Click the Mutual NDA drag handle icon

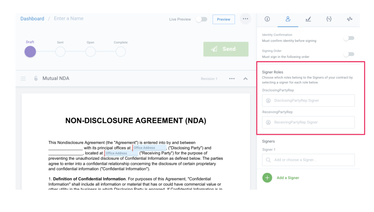[23, 79]
